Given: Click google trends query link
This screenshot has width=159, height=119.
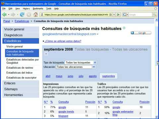Looking at the screenshot, I should pyautogui.click(x=66, y=112).
